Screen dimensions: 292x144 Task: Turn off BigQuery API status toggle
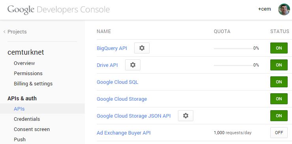click(279, 48)
